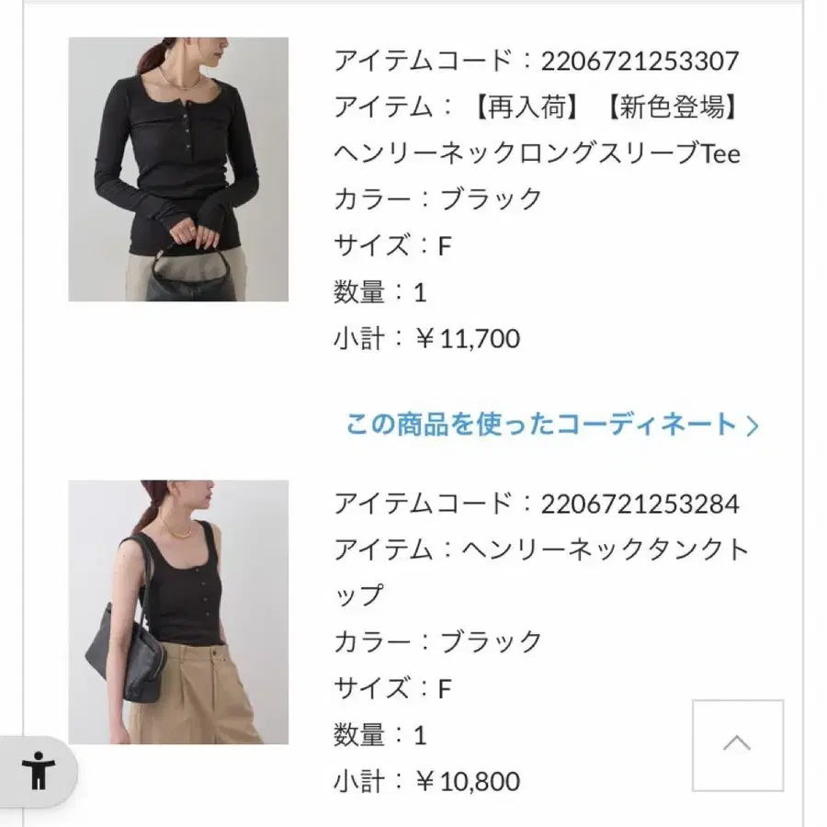Viewport: 827px width, 827px height.
Task: Click ヘンリーネックタンクトップ item name
Action: coord(541,572)
